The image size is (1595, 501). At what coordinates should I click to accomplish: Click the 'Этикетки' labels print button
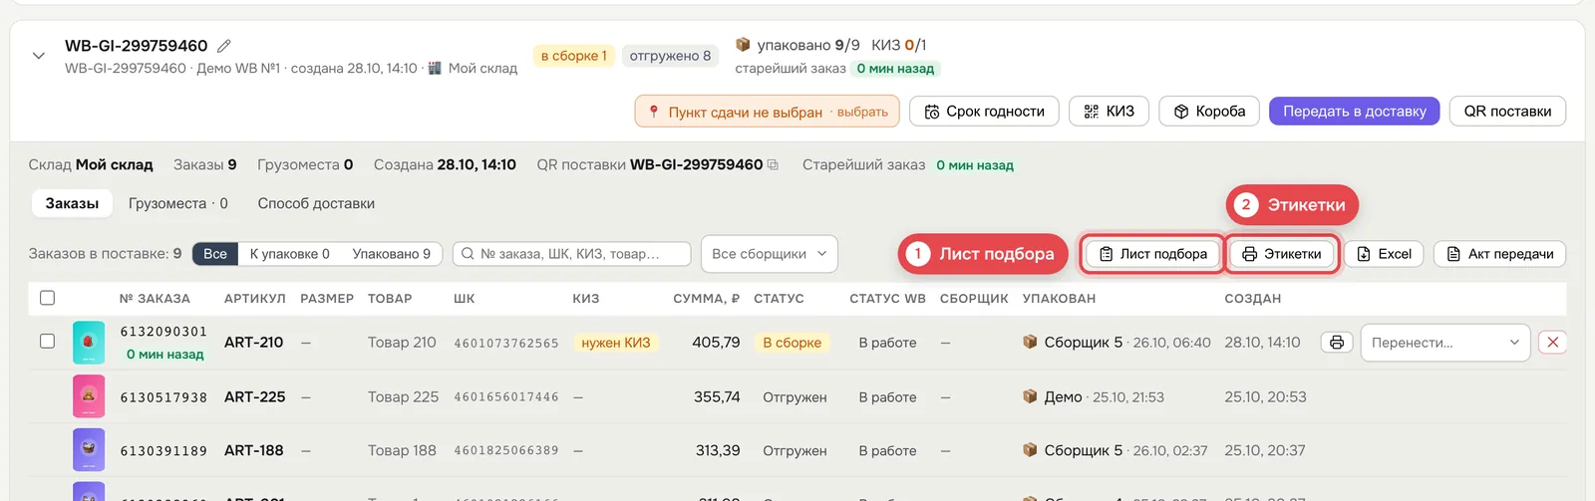[1281, 254]
